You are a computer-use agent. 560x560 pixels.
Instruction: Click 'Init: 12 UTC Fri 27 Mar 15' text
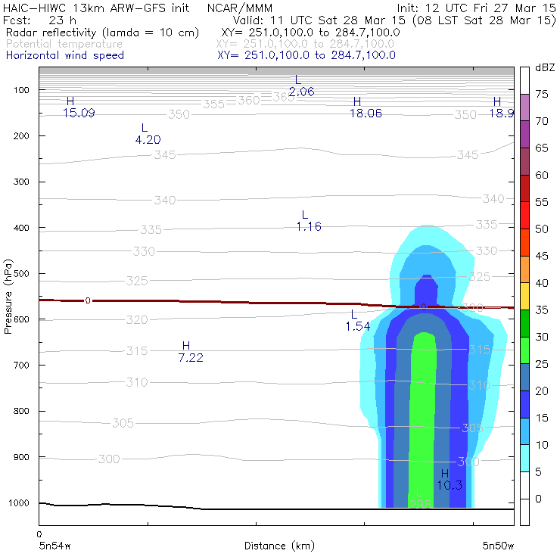pos(476,8)
